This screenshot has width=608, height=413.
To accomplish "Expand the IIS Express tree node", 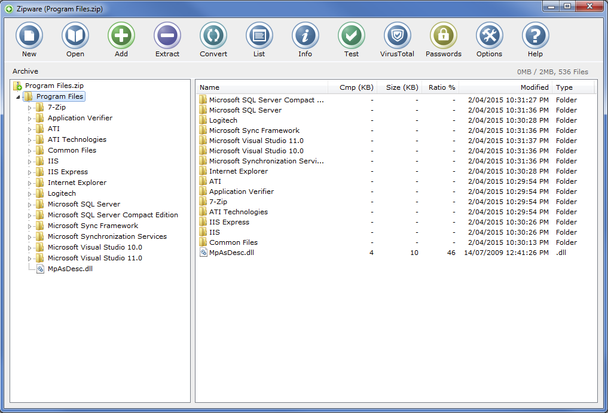I will click(29, 172).
